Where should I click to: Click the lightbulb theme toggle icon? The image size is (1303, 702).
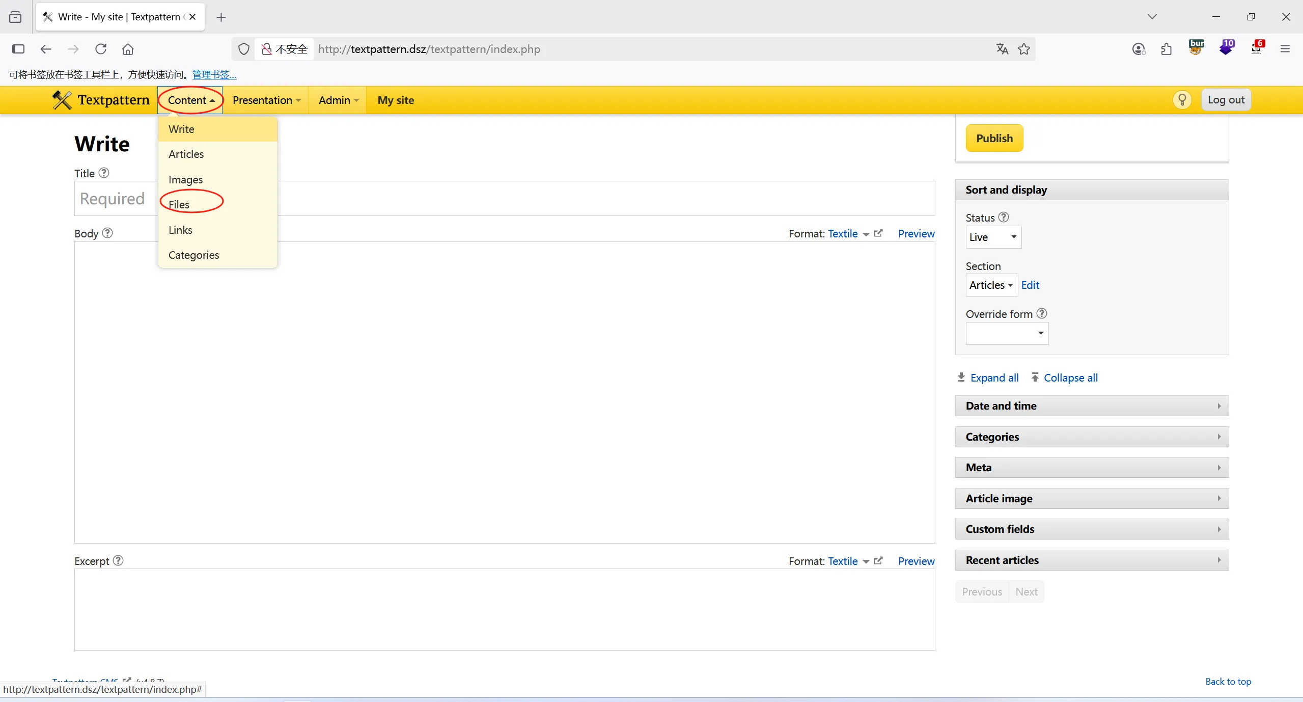tap(1182, 100)
